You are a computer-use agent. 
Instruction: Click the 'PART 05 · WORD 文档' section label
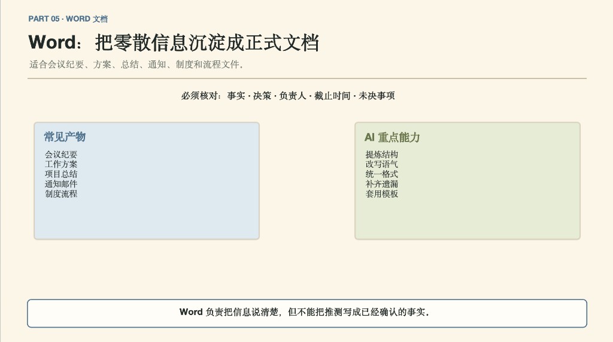(x=68, y=19)
